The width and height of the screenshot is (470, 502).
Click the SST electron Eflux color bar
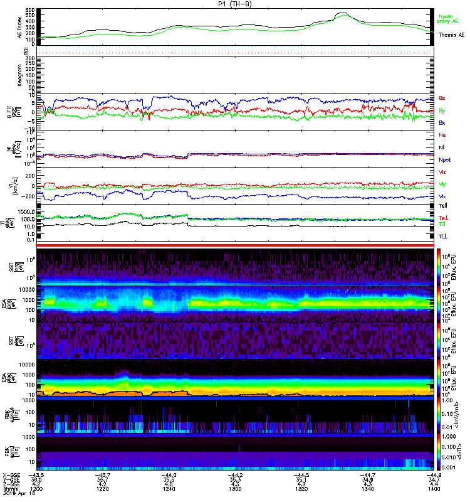[x=439, y=341]
